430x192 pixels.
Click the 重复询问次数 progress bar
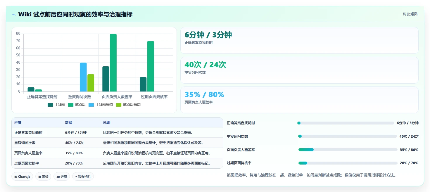point(348,136)
